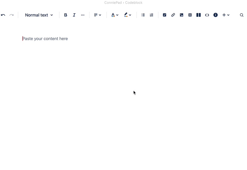Insert an info panel

click(x=216, y=15)
